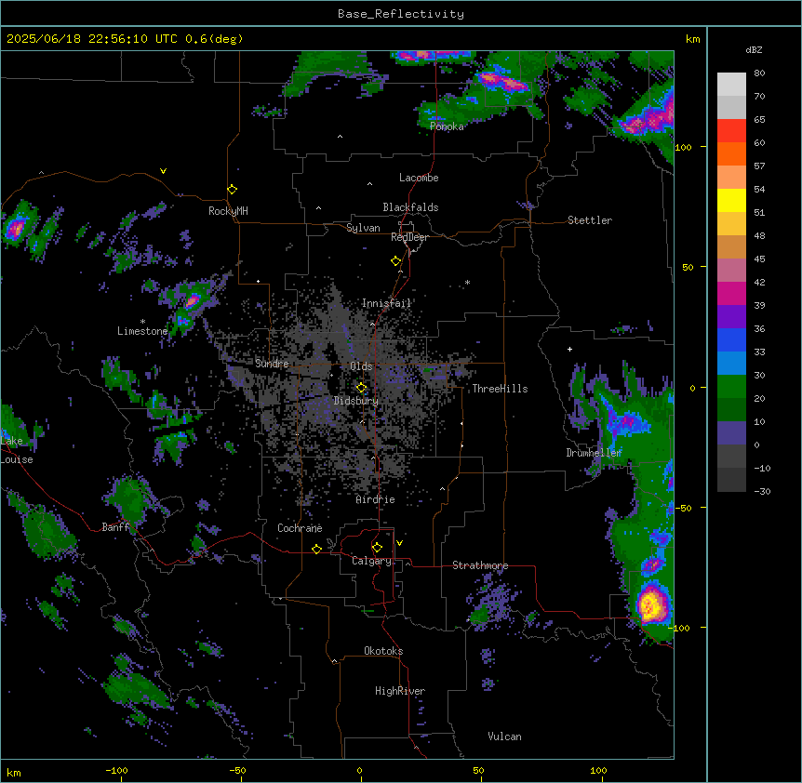Click the yellow diamond marker above Didsbury

pyautogui.click(x=362, y=388)
